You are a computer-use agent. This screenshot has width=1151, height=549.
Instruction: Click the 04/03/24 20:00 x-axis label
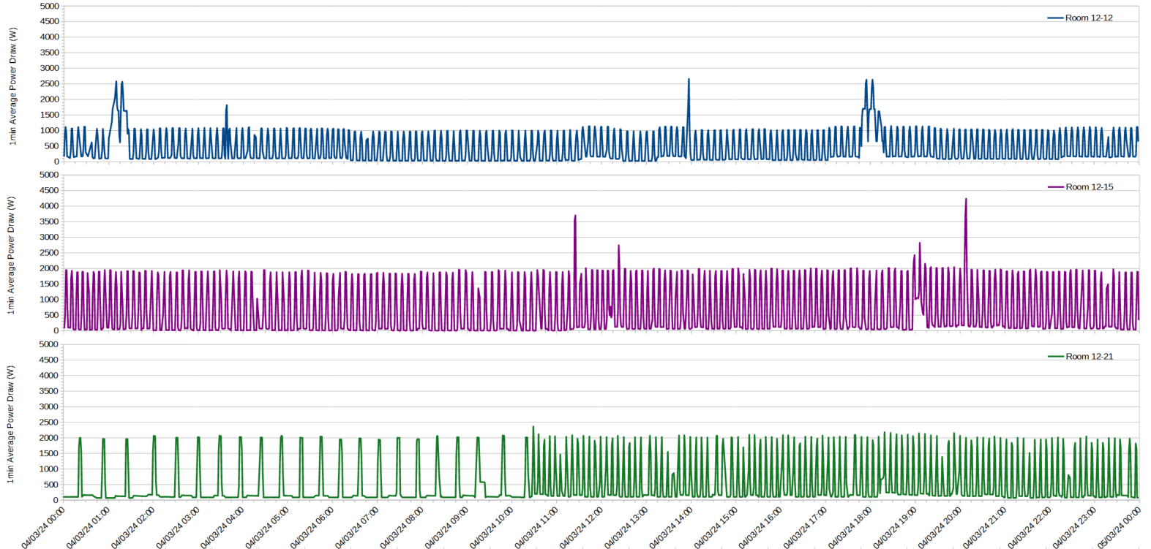940,527
